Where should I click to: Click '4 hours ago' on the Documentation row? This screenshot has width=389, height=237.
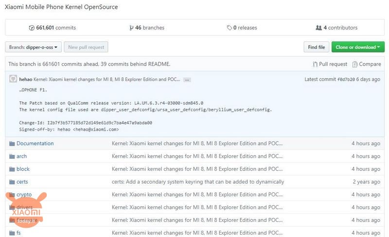(x=366, y=143)
